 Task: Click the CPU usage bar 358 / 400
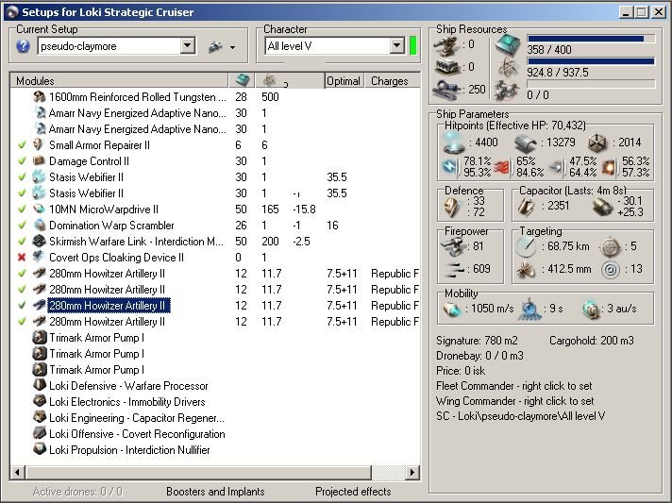(591, 39)
